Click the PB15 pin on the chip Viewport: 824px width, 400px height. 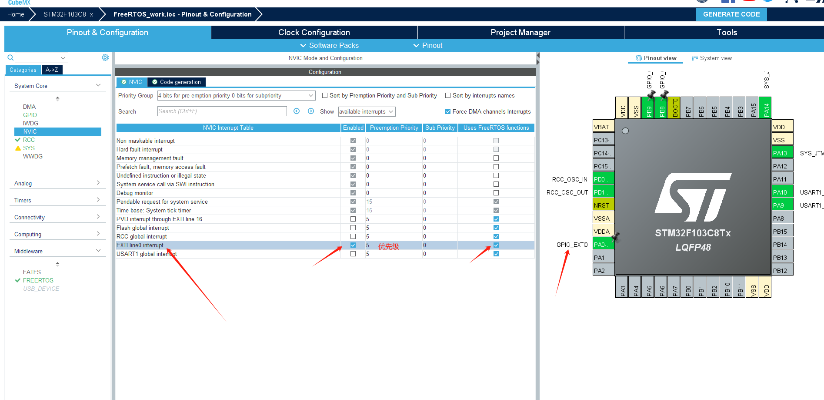(x=783, y=231)
